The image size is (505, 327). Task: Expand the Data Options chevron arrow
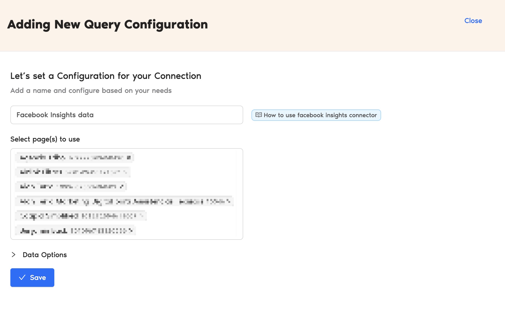coord(14,255)
